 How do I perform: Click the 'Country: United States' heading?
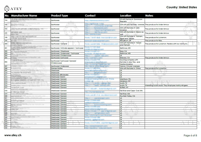[181, 7]
